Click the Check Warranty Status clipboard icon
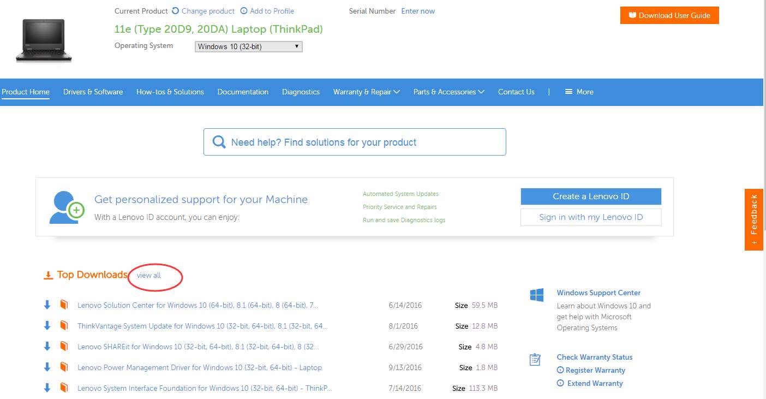 click(535, 360)
